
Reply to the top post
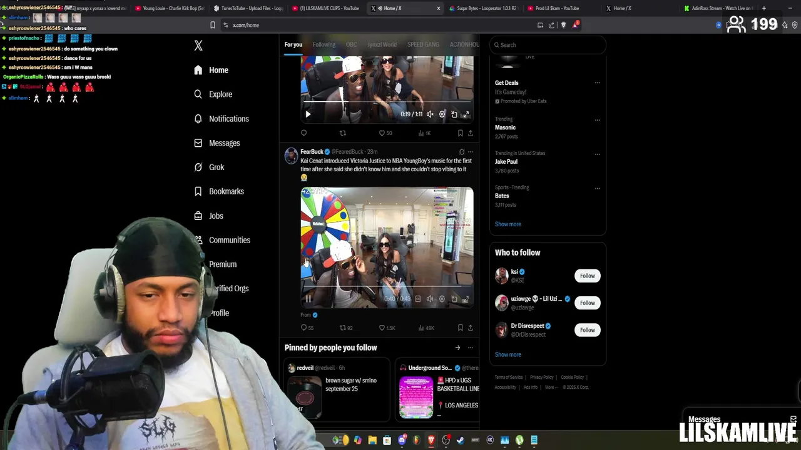pos(304,133)
